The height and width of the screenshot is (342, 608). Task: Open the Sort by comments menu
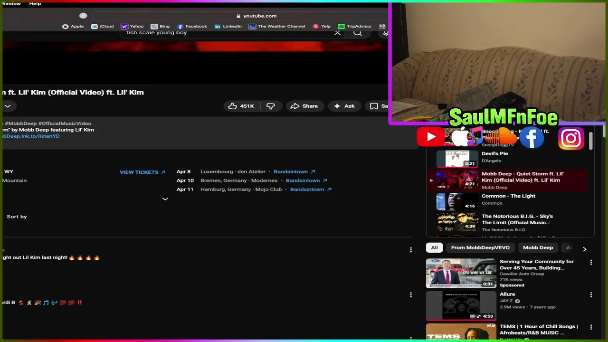pyautogui.click(x=17, y=217)
